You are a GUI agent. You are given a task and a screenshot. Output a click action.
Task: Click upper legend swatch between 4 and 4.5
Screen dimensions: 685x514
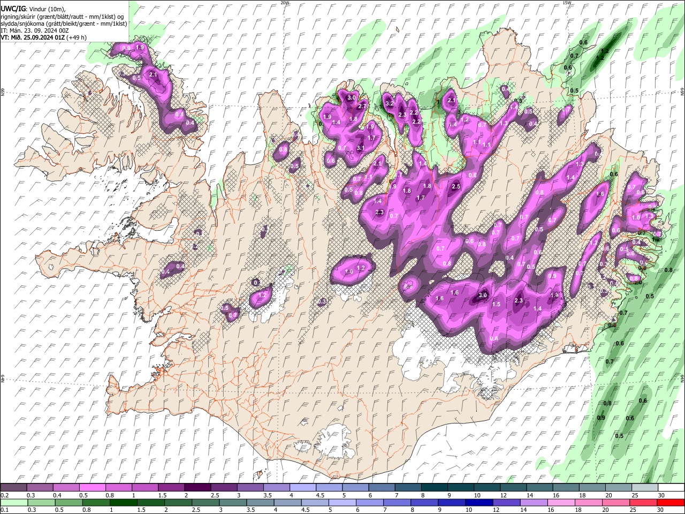point(302,488)
